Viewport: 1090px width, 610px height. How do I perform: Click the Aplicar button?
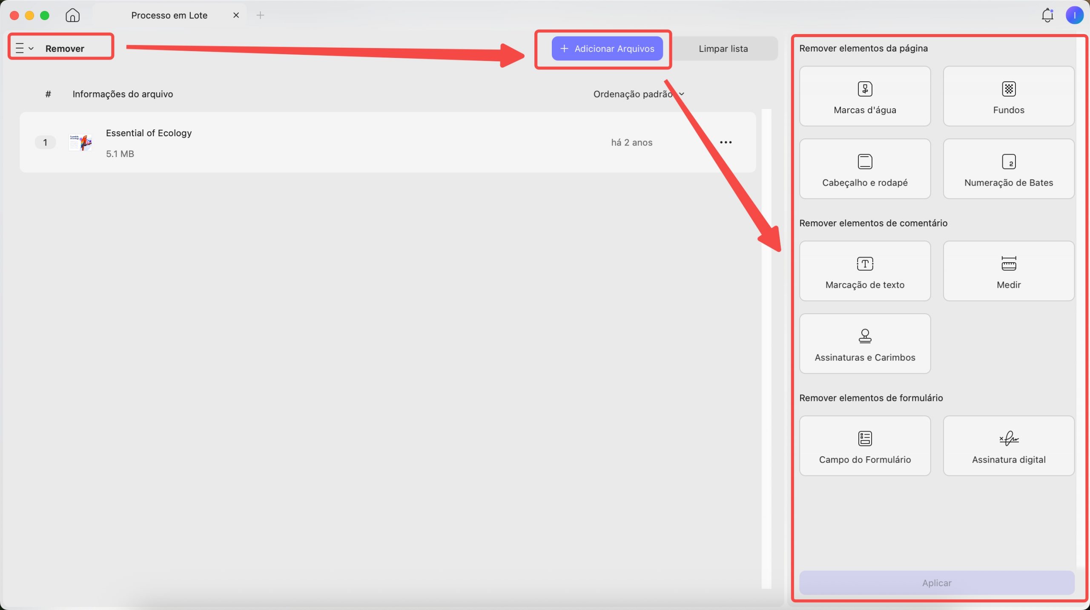937,583
